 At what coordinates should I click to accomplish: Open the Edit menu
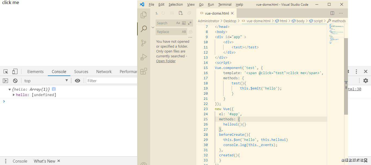[x=161, y=4]
